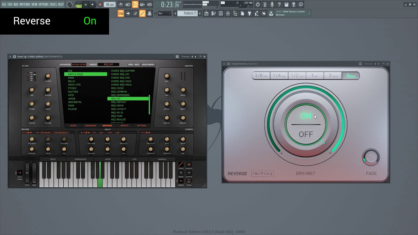Open the Playlist view icon
This screenshot has width=418, height=235.
[206, 13]
